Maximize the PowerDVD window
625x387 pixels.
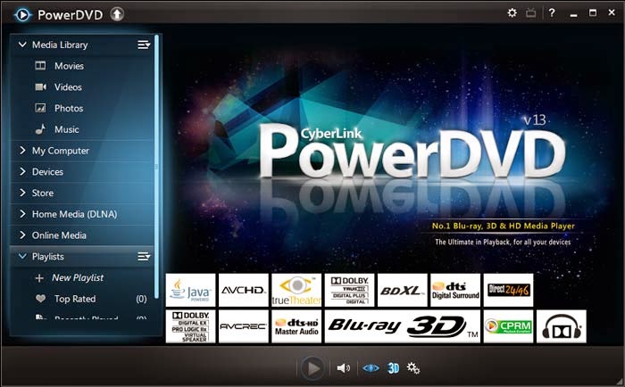(593, 13)
